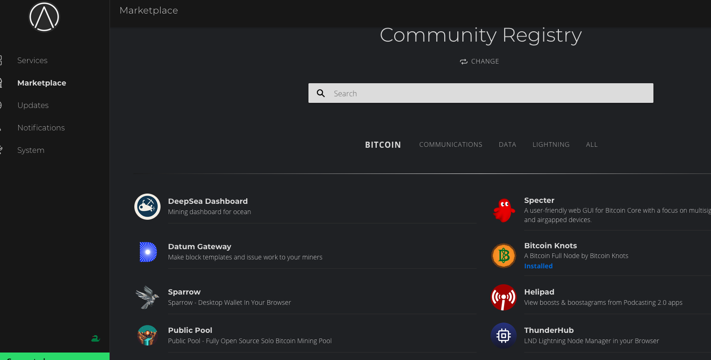The width and height of the screenshot is (711, 360).
Task: Click 'Make block templates' description text
Action: pos(245,257)
